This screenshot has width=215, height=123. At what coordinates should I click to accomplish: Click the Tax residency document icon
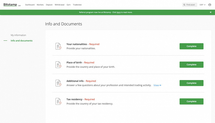point(58,101)
